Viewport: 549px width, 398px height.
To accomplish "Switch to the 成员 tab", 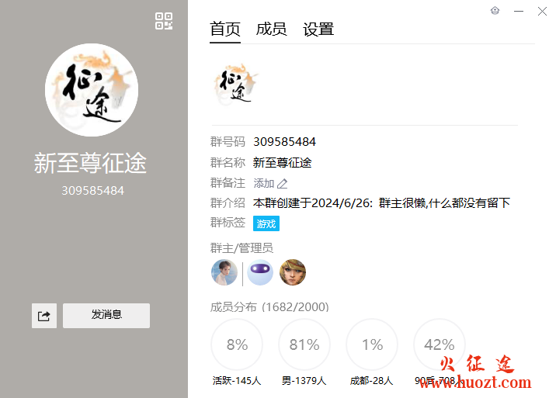I will point(271,29).
